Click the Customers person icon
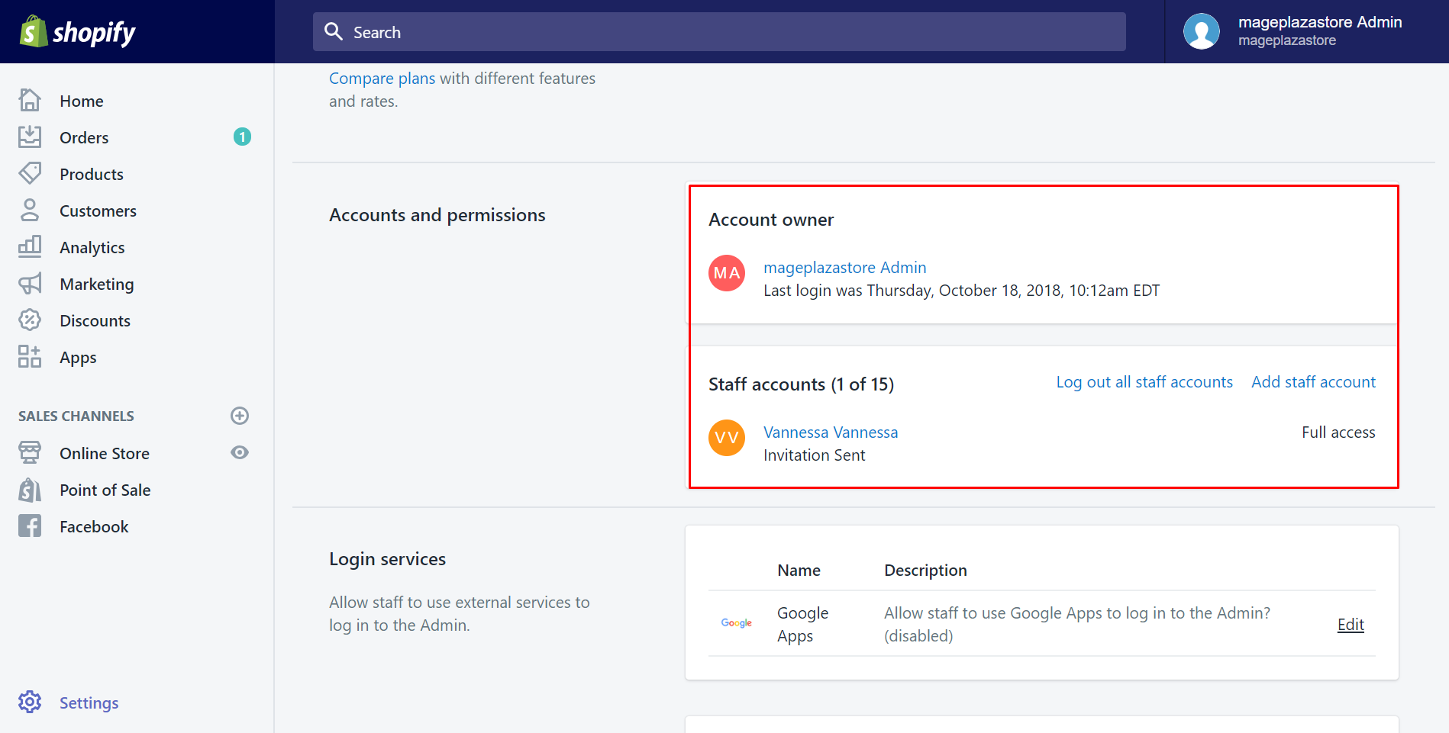The height and width of the screenshot is (733, 1449). (x=30, y=211)
